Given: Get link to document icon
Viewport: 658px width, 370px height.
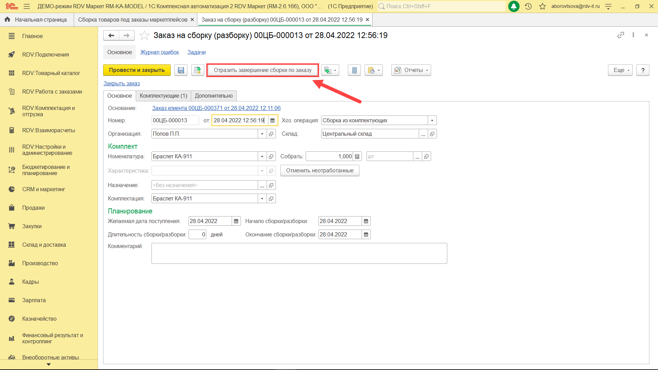Looking at the screenshot, I should point(620,35).
